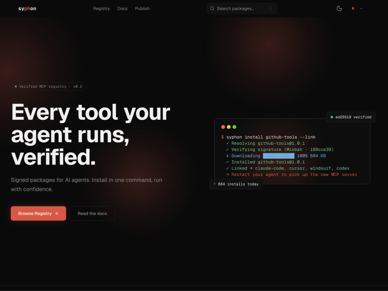
Task: Click the 684 installs today badge
Action: pyautogui.click(x=236, y=184)
